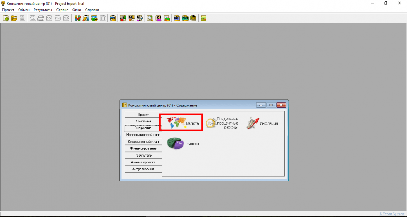Open the Валюта currency module
This screenshot has width=407, height=217.
[181, 123]
